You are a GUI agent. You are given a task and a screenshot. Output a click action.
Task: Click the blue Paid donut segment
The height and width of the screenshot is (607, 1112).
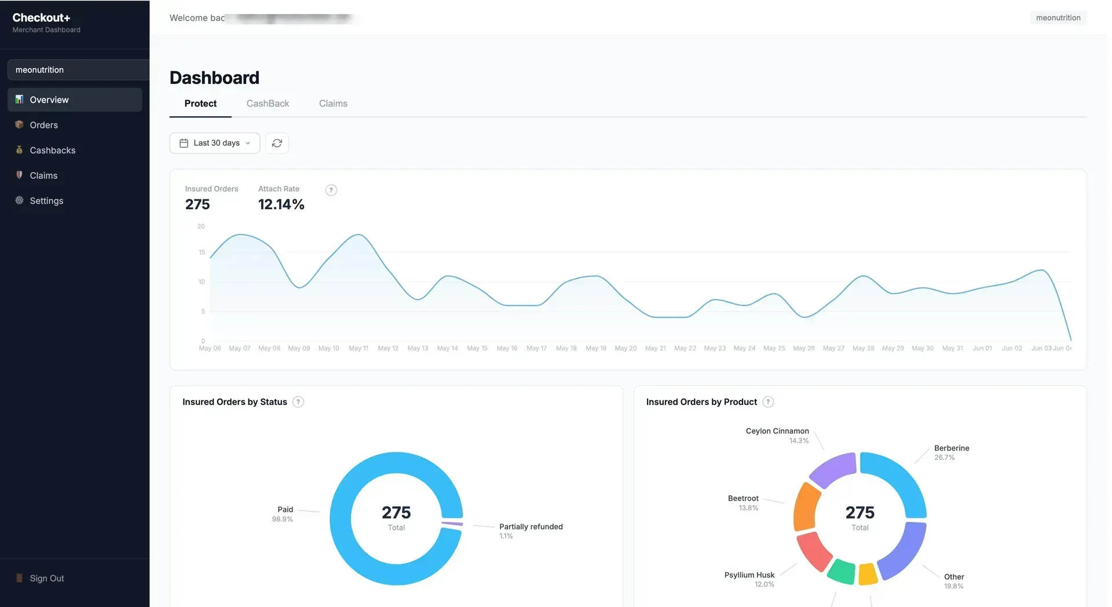point(341,519)
